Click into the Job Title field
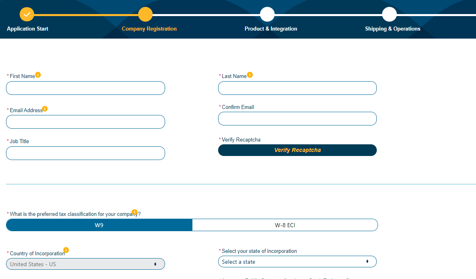The image size is (476, 279). tap(86, 153)
